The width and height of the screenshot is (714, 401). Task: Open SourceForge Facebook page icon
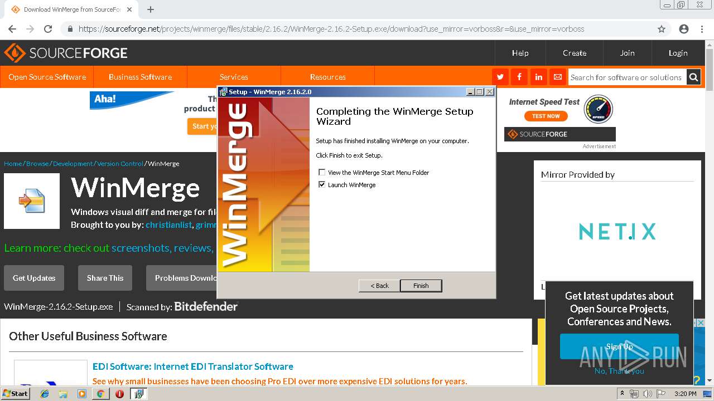pos(519,77)
